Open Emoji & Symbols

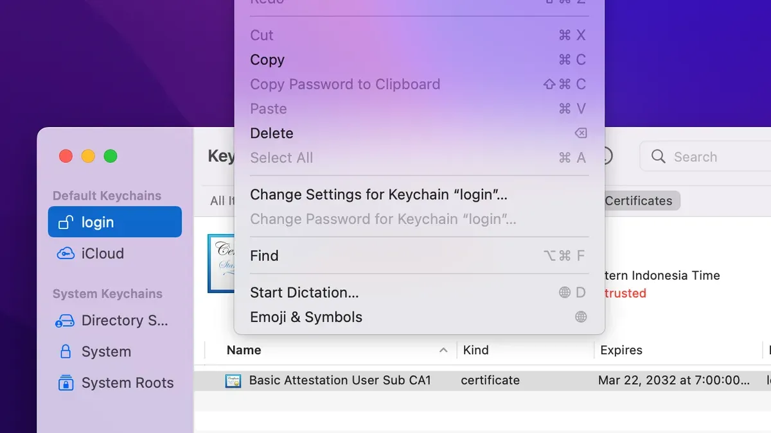coord(420,317)
